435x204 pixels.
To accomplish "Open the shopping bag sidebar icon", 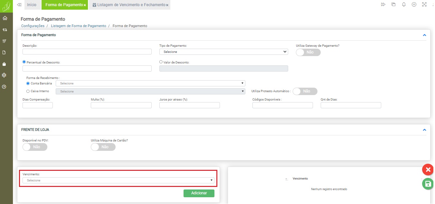I will pyautogui.click(x=5, y=64).
